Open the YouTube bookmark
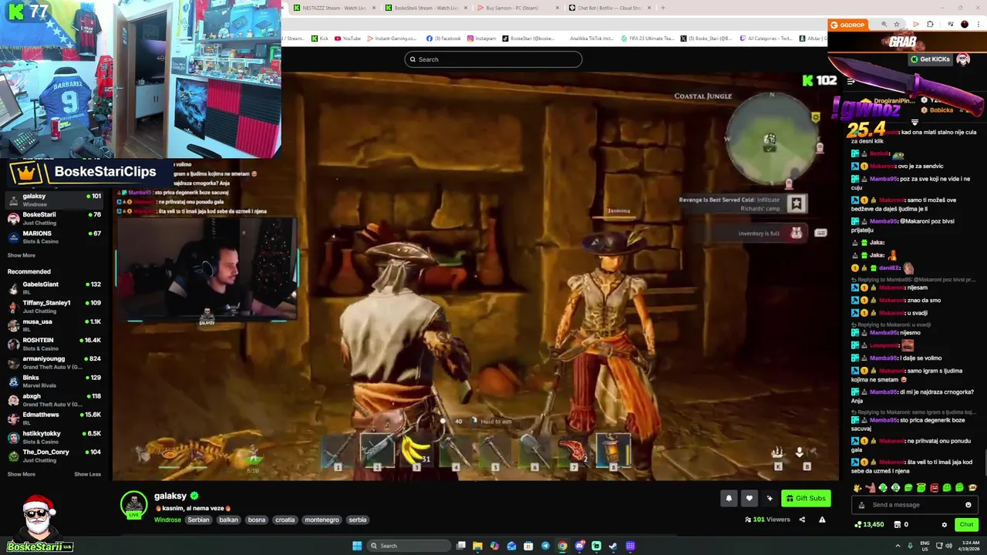The width and height of the screenshot is (987, 555). tap(348, 39)
